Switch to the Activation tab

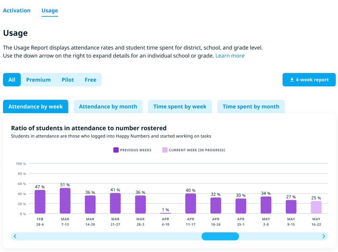tap(17, 10)
